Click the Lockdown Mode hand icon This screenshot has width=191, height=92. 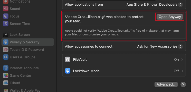pyautogui.click(x=68, y=71)
